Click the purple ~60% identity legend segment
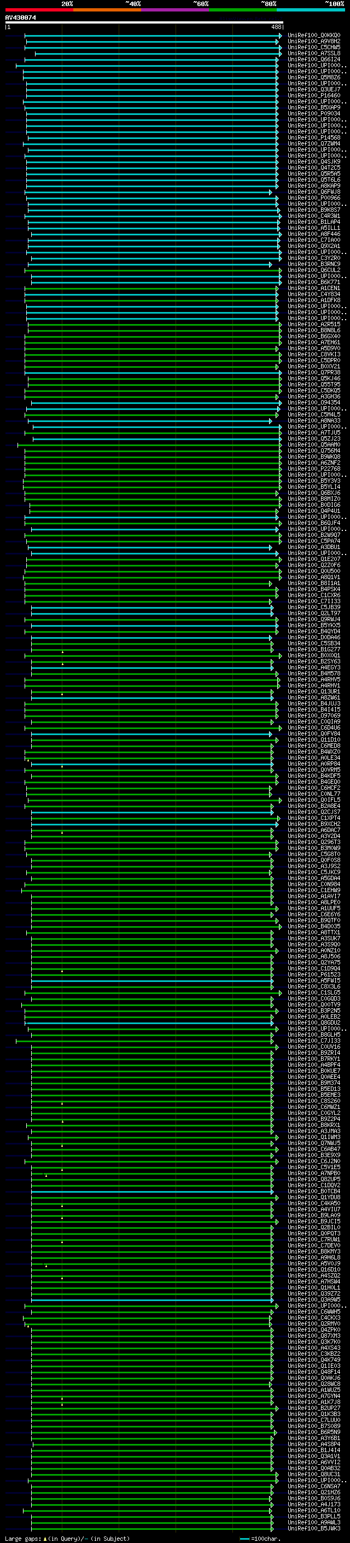350x1543 pixels. pos(174,10)
